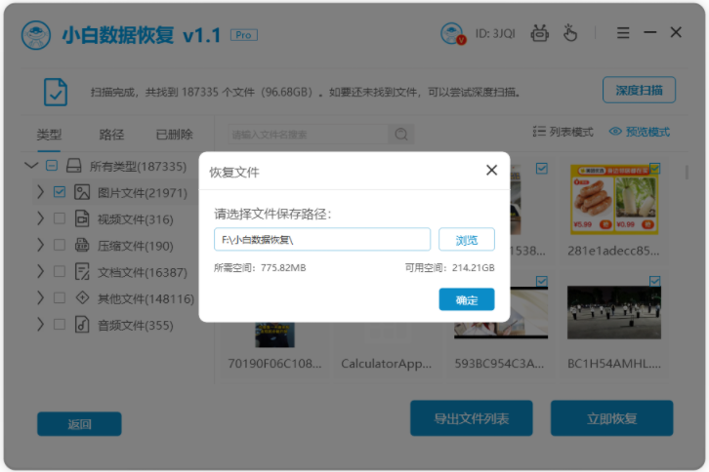
Task: Click the 导出文件列表 button
Action: 471,418
